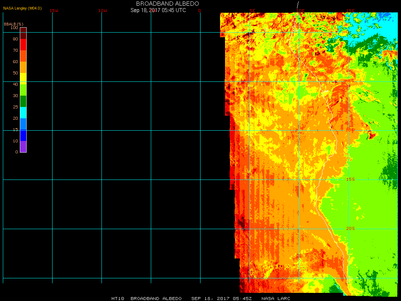Click the 15W longitude label
The height and width of the screenshot is (301, 401).
click(x=54, y=11)
